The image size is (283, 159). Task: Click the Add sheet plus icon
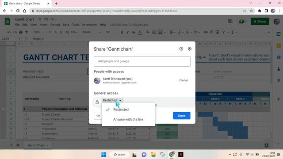click(x=11, y=145)
